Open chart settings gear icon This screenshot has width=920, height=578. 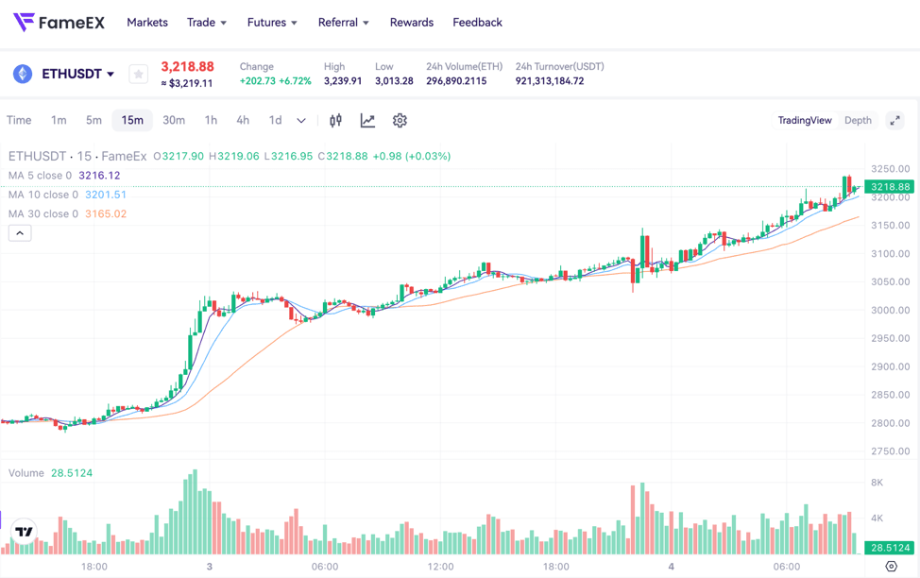point(400,120)
